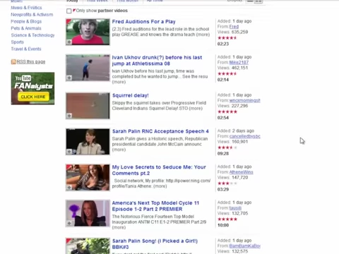Click star rating of Sarah Palin RNC video
Viewport: 339px width, 254px height.
(227, 147)
